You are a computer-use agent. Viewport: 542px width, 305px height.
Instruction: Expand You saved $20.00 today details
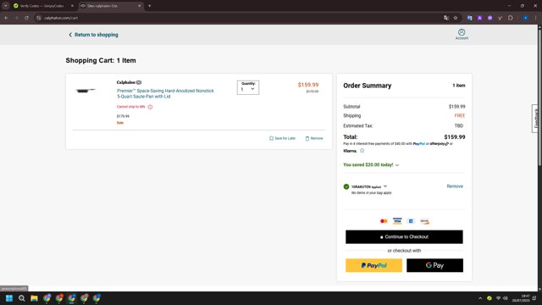(397, 165)
